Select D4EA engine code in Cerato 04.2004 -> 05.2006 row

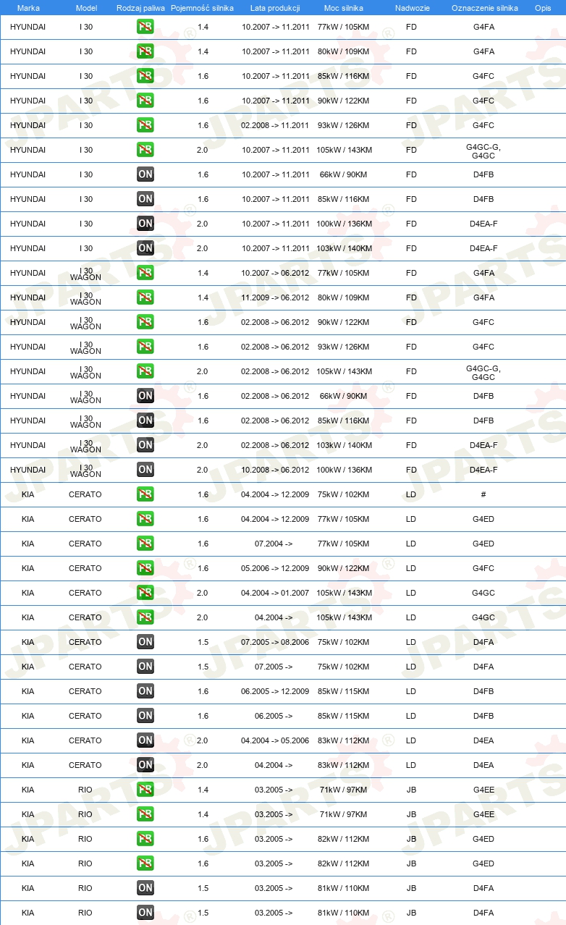click(483, 740)
